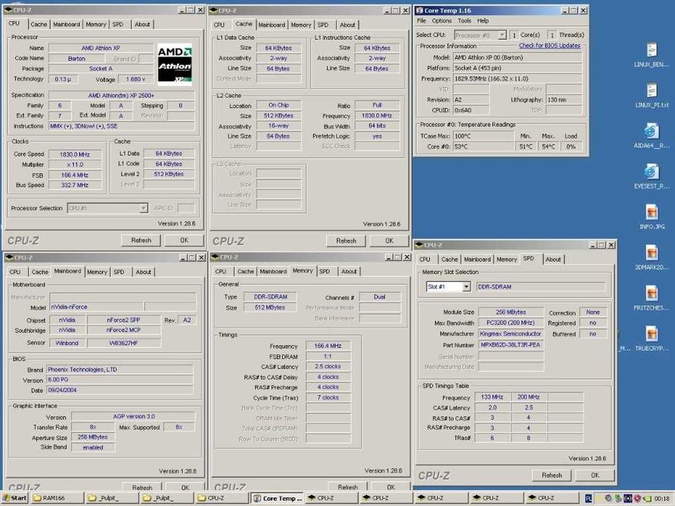Click the Core Temp Frequency field 1829.53MHz

coord(517,79)
